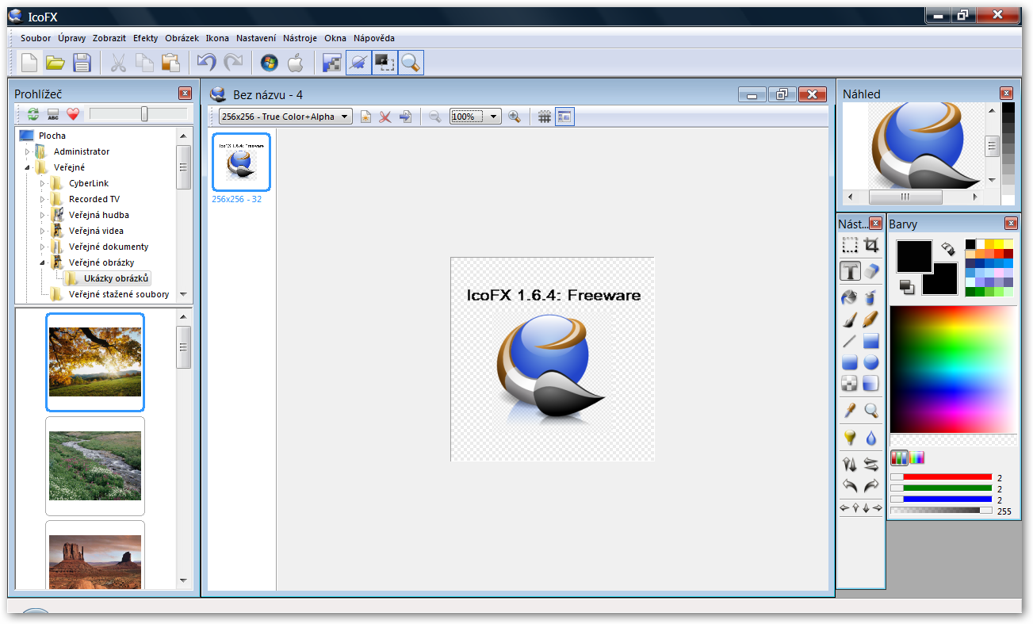Collapse the Veřejné obrázky folder
Image resolution: width=1033 pixels, height=624 pixels.
point(43,262)
